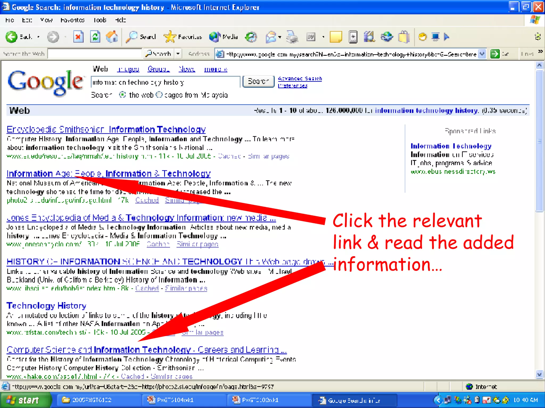Stop page loading with the Stop icon
The height and width of the screenshot is (408, 545).
[x=78, y=37]
